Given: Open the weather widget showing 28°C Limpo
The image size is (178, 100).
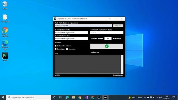Looking at the screenshot, I should click(x=135, y=97).
